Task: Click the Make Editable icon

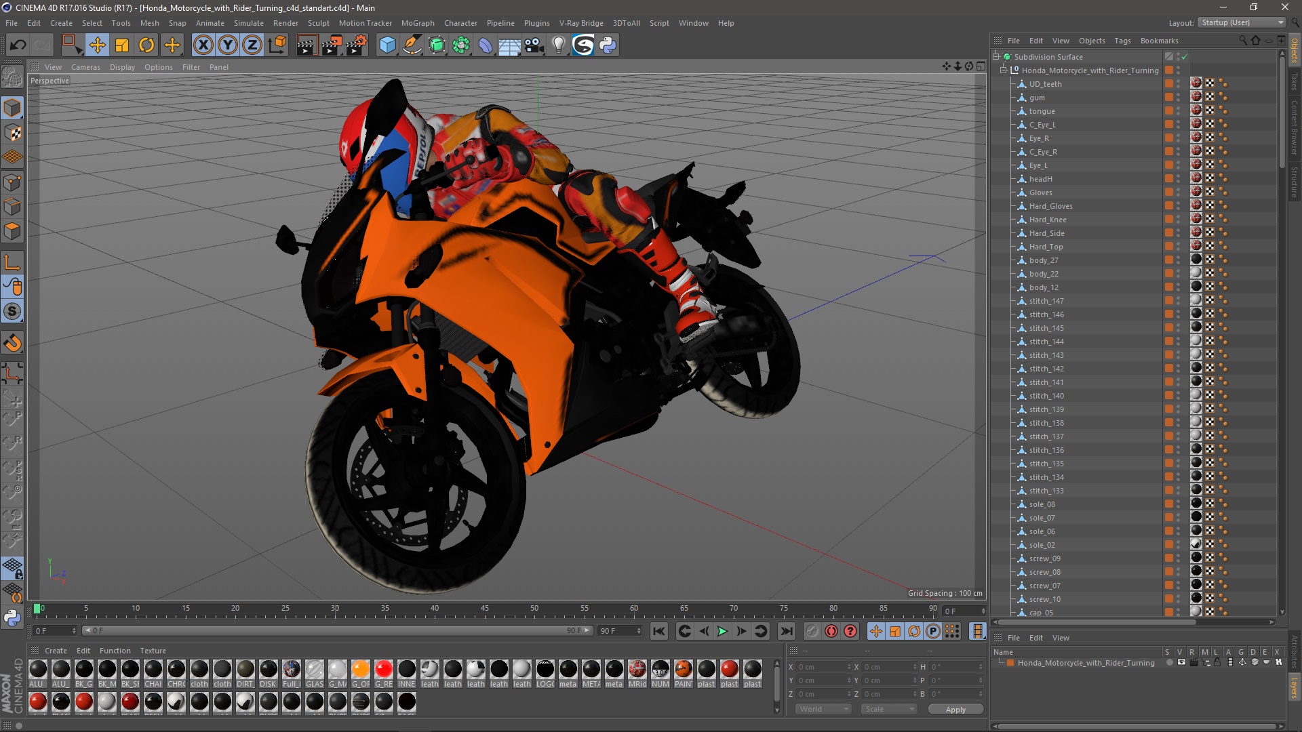Action: pos(12,77)
